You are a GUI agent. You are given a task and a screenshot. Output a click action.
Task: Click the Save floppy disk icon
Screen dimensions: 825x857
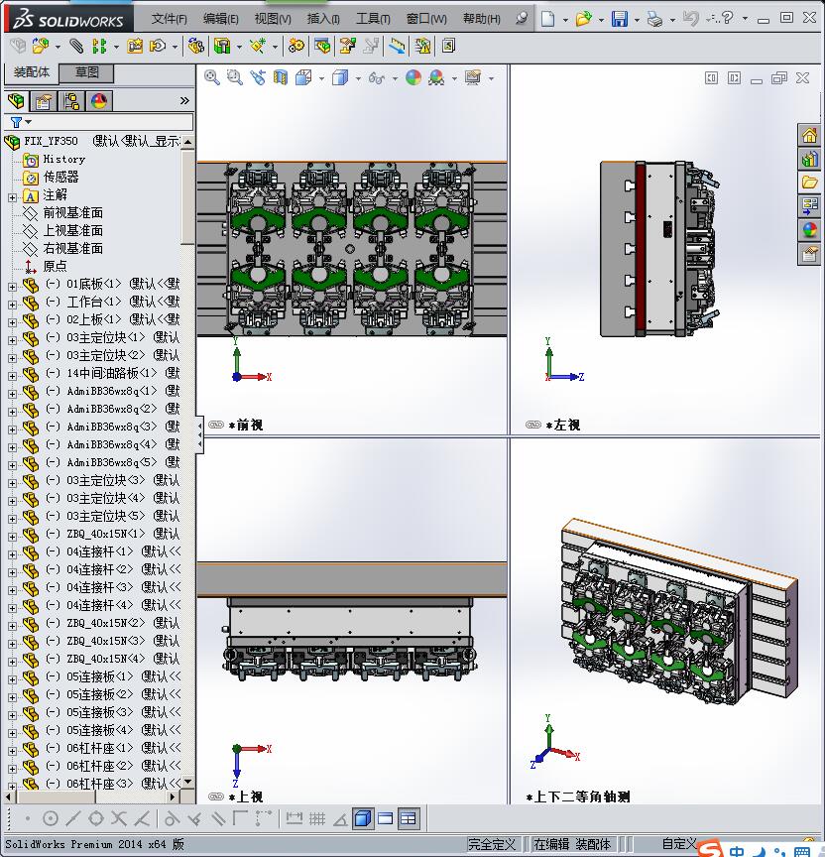tap(619, 19)
